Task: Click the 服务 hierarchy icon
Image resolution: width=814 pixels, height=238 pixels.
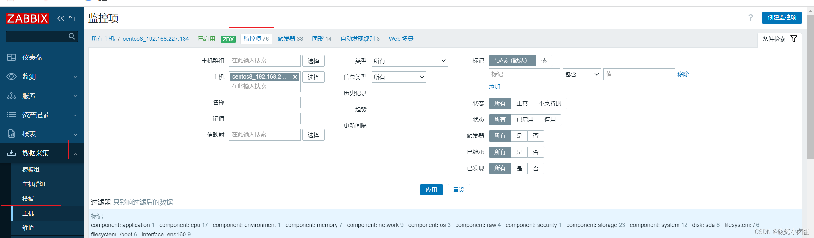Action: click(x=11, y=95)
